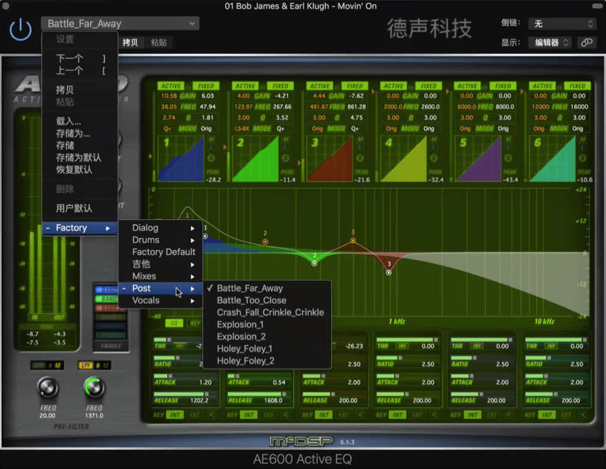606x469 pixels.
Task: Click the 粘贴 paste toolbar button
Action: point(158,42)
